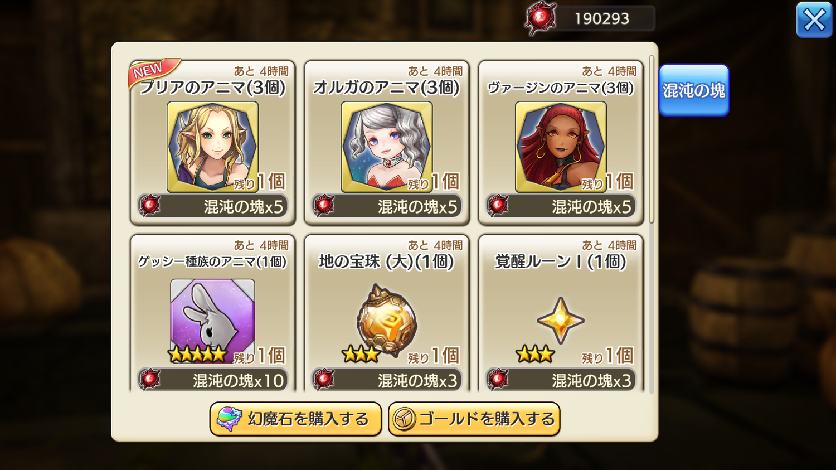Click ゴールドを購入する button
The height and width of the screenshot is (470, 836).
click(x=474, y=419)
